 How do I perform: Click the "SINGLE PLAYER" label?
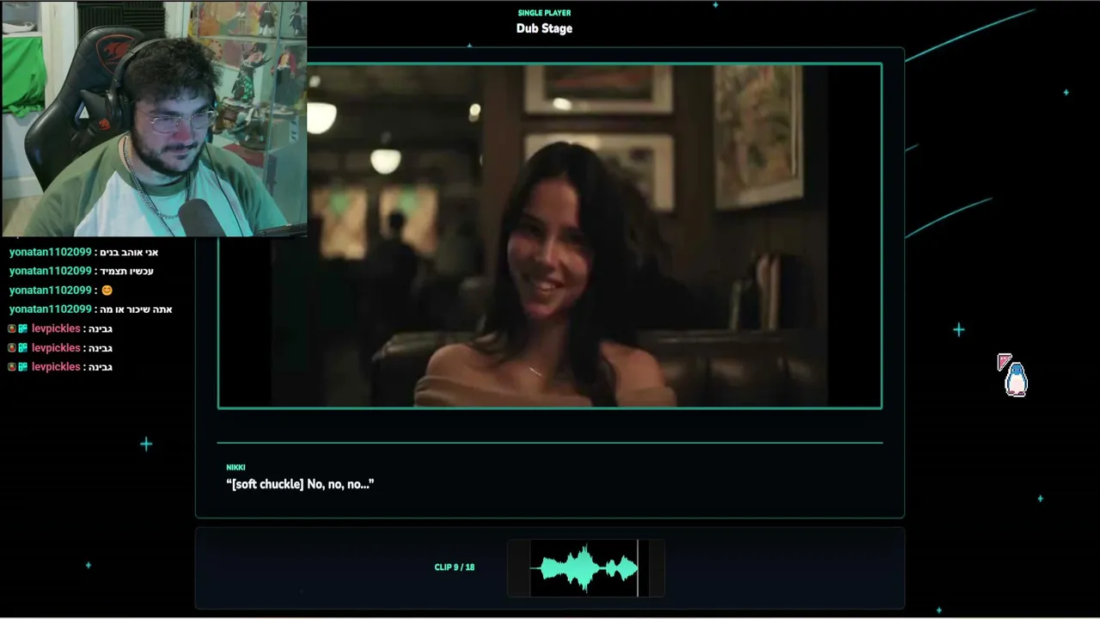point(544,13)
